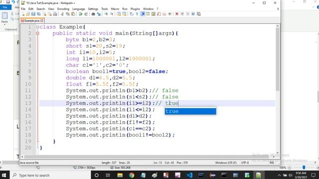Click the '?' help menu

(x=158, y=9)
